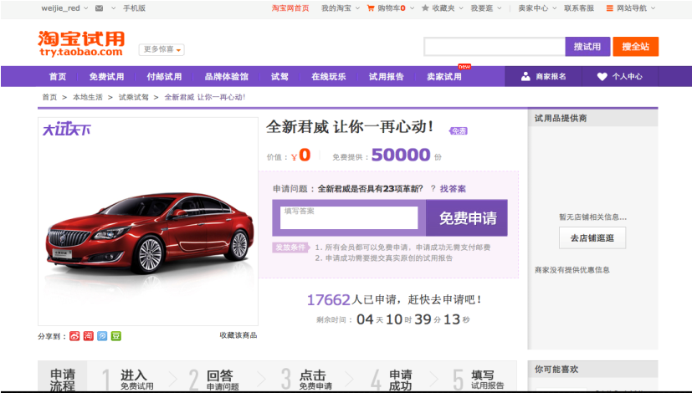Click the favorites star icon
This screenshot has height=393, width=692.
[x=425, y=8]
